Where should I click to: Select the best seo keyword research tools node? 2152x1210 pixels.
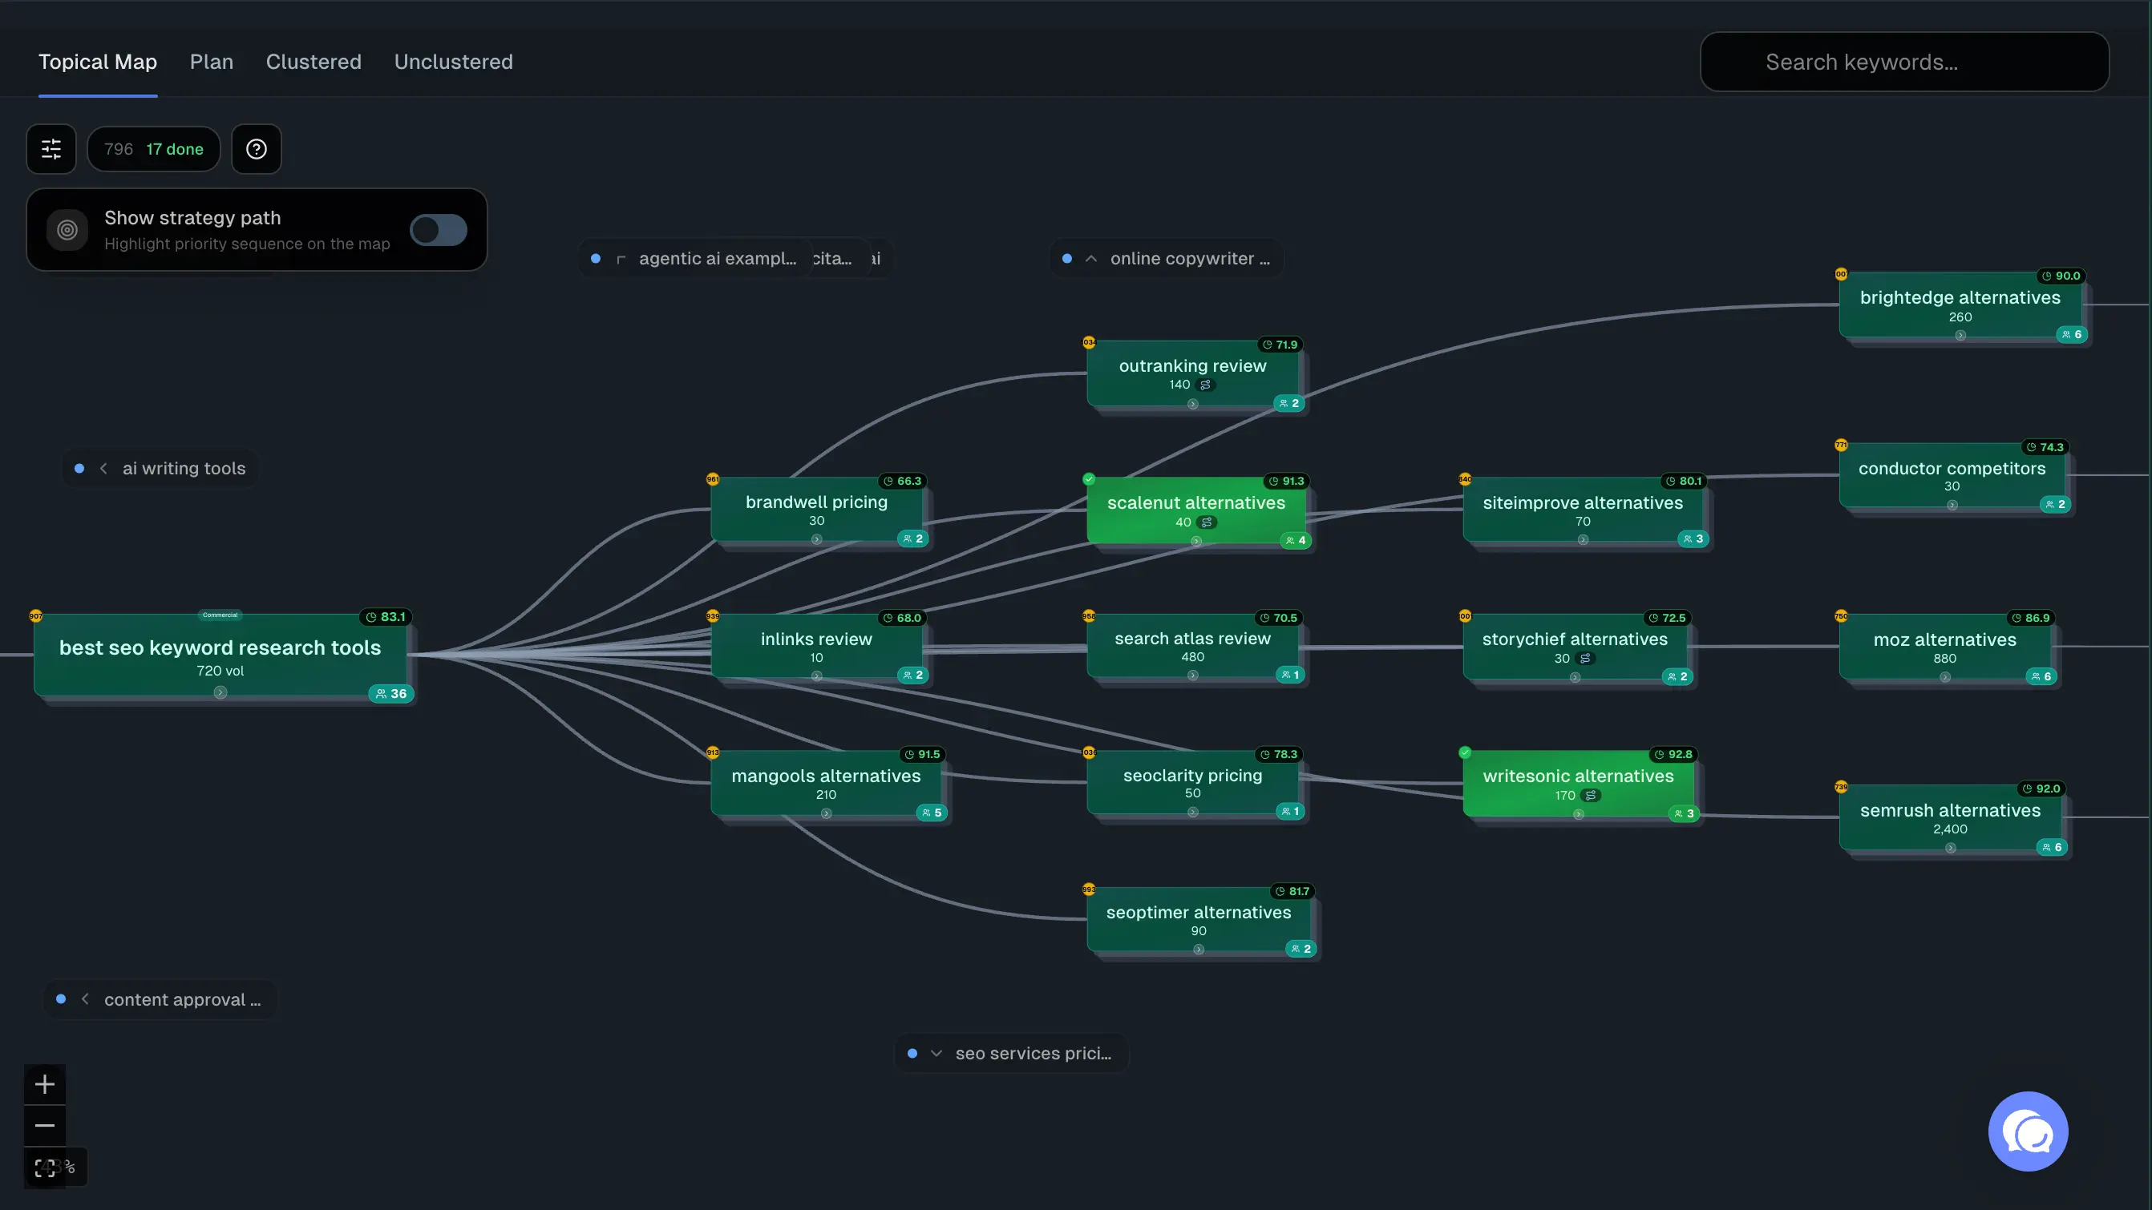pyautogui.click(x=220, y=655)
